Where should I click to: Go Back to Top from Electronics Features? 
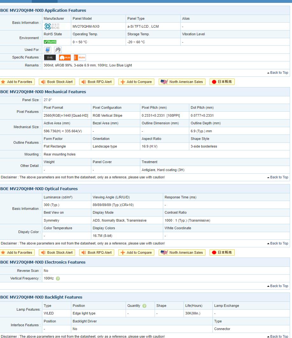278,286
